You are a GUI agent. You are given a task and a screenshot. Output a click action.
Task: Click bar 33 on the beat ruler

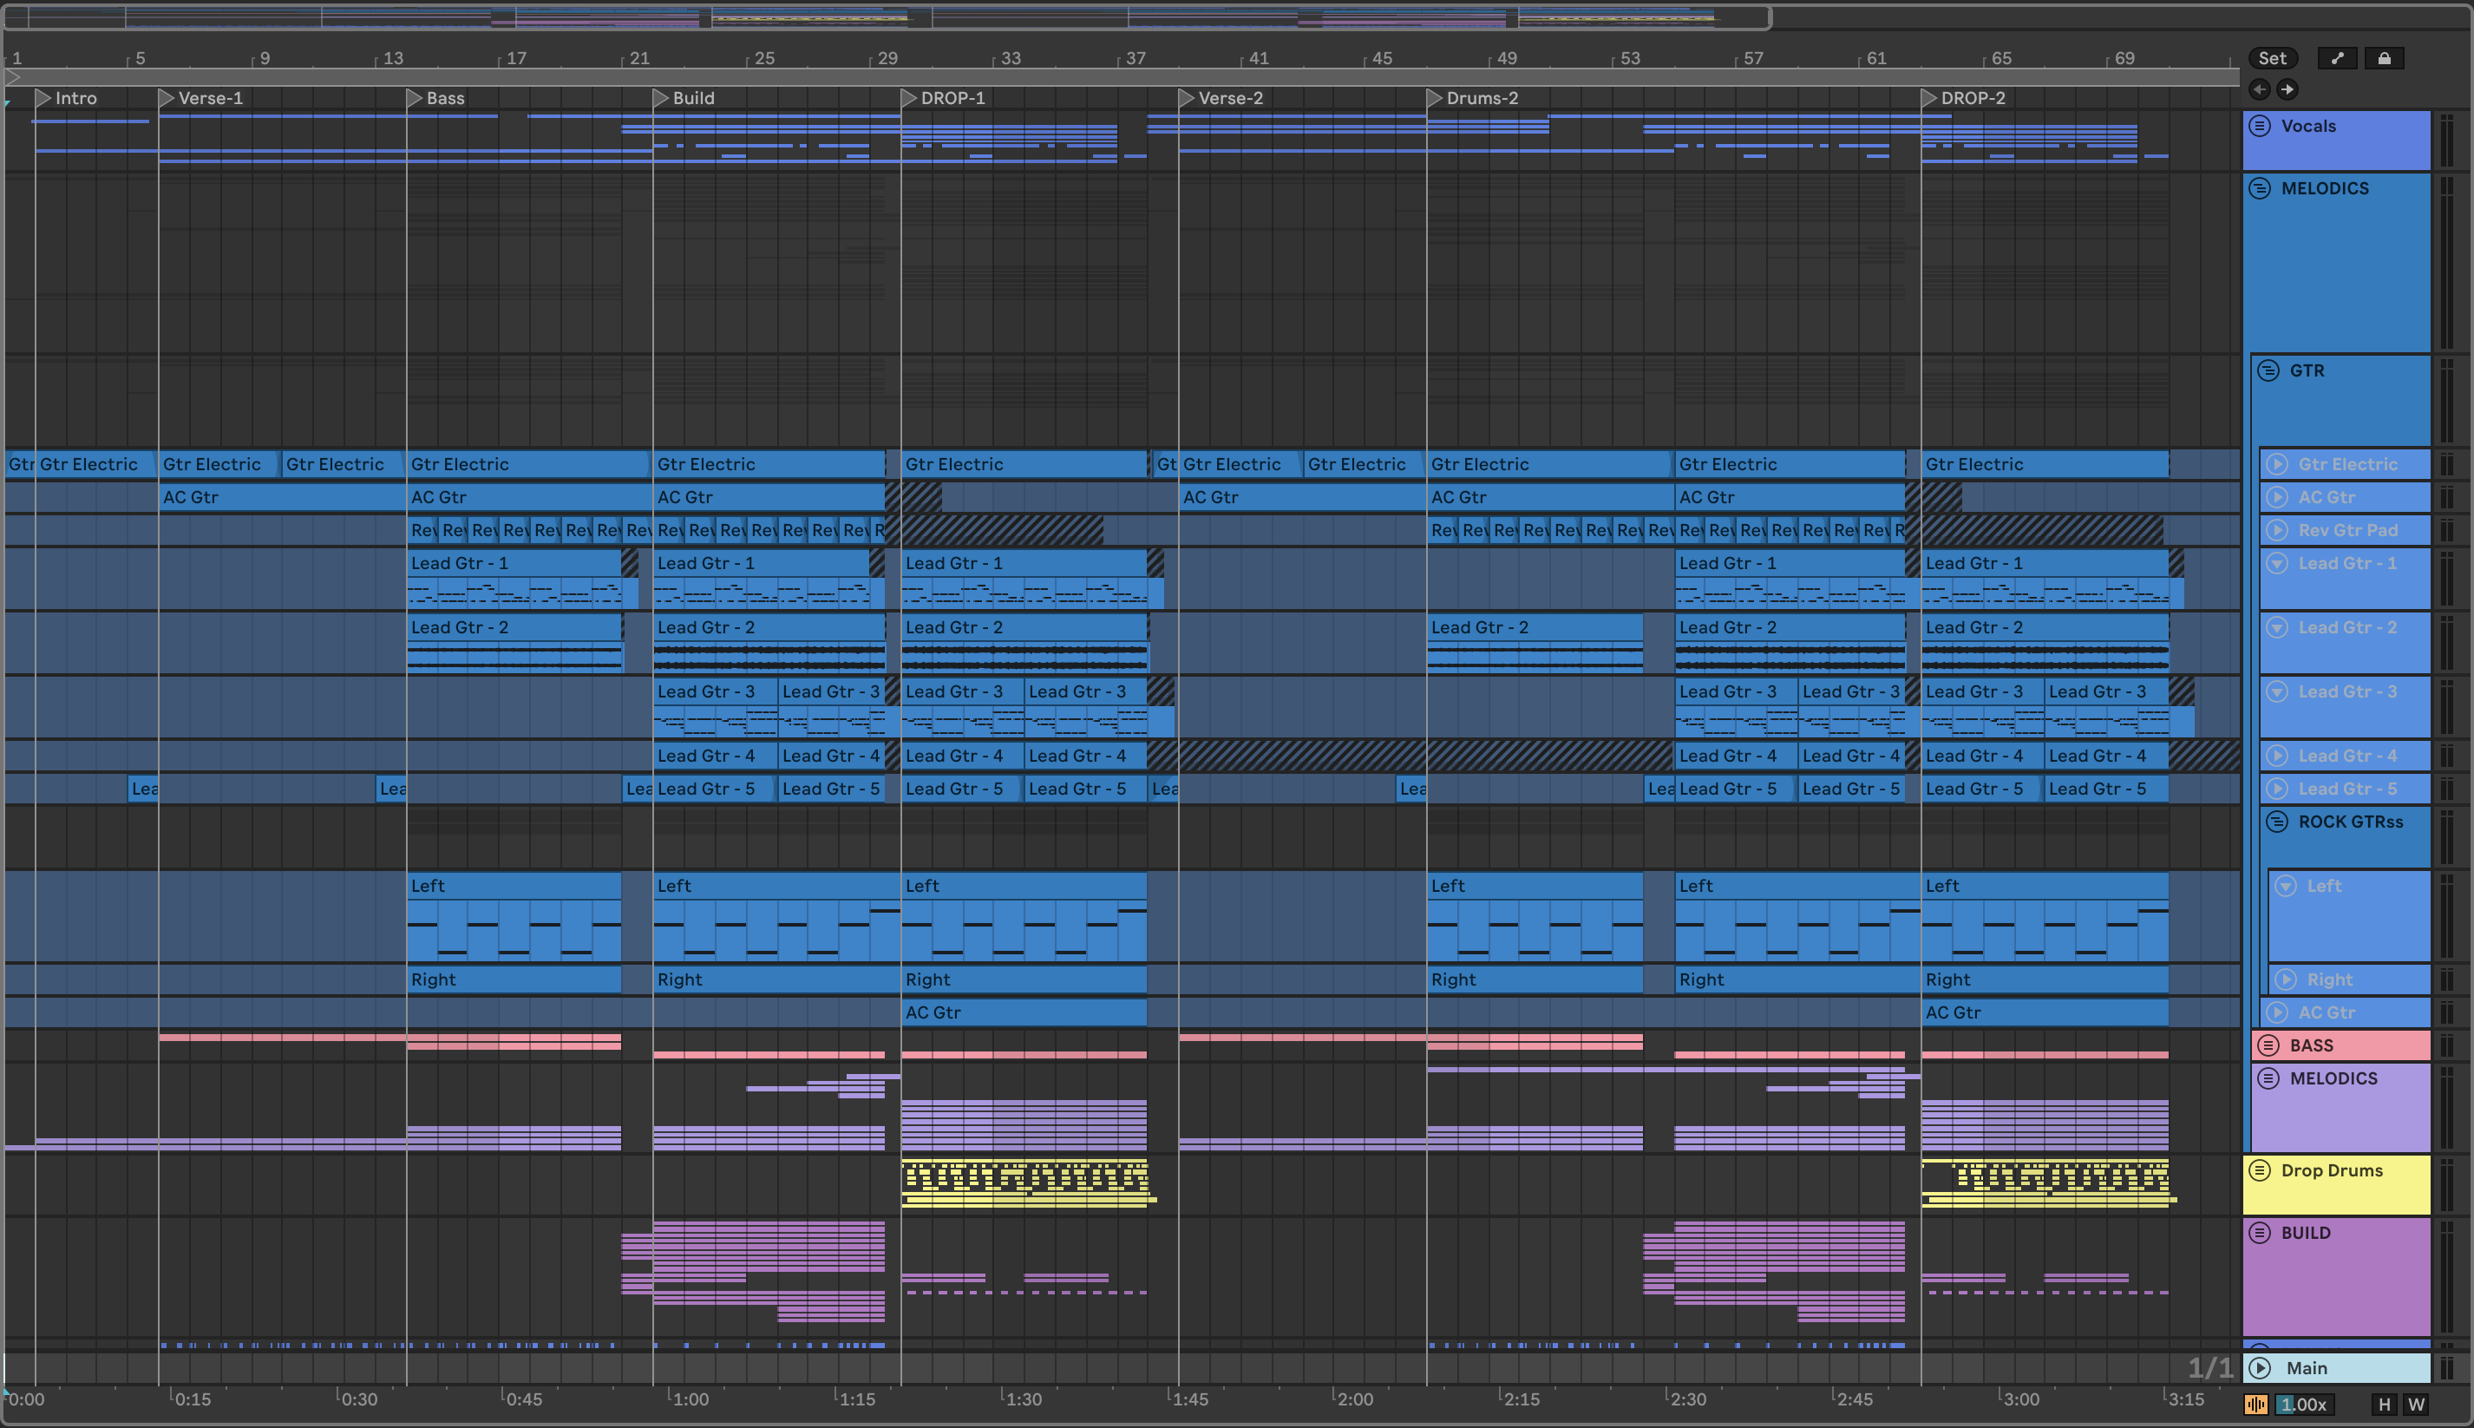(1010, 58)
